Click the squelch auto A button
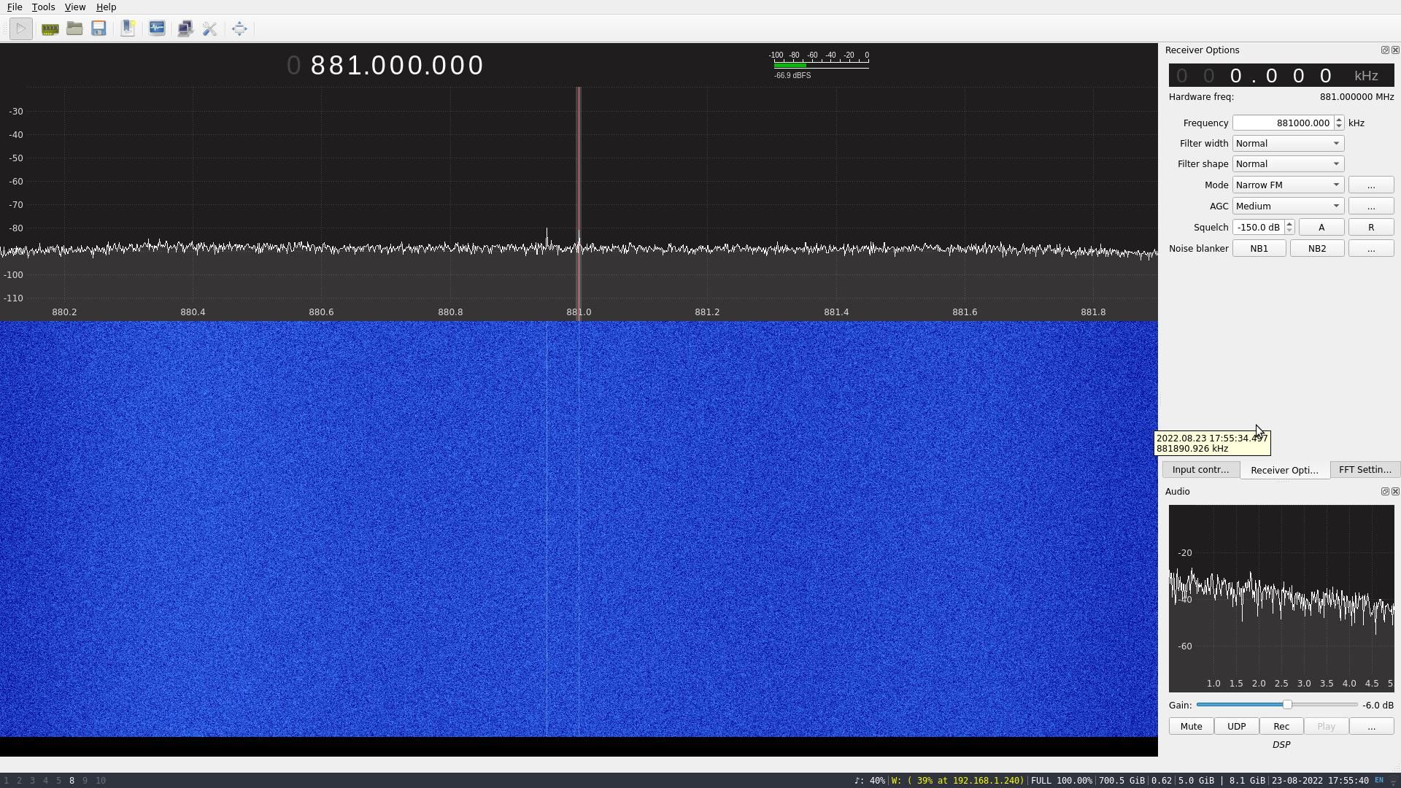 [x=1321, y=228]
